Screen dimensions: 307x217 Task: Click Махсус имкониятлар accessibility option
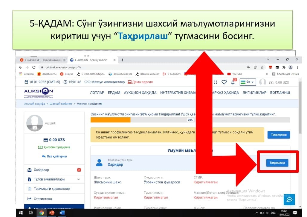[x=105, y=82]
